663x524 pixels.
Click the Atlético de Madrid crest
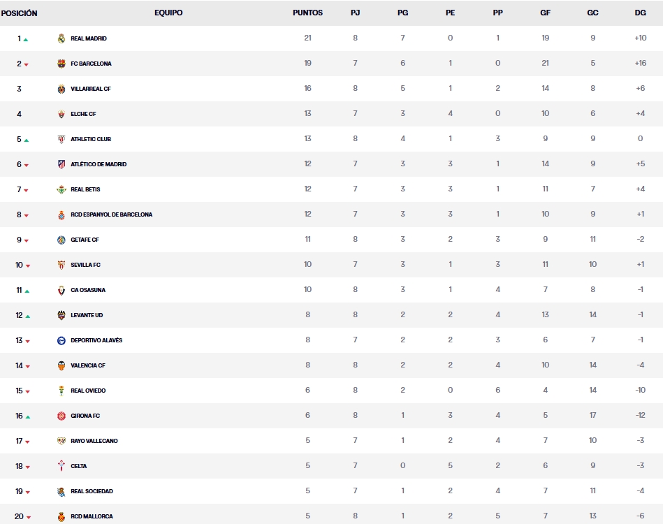[x=61, y=164]
